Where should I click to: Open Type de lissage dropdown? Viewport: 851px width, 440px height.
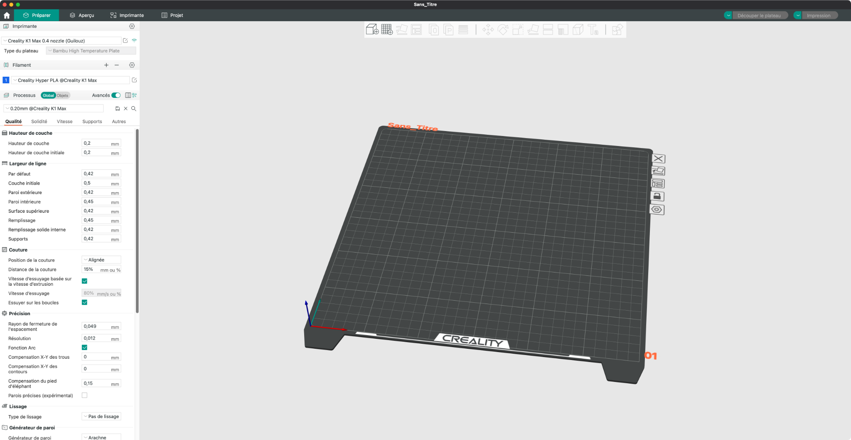tap(101, 416)
